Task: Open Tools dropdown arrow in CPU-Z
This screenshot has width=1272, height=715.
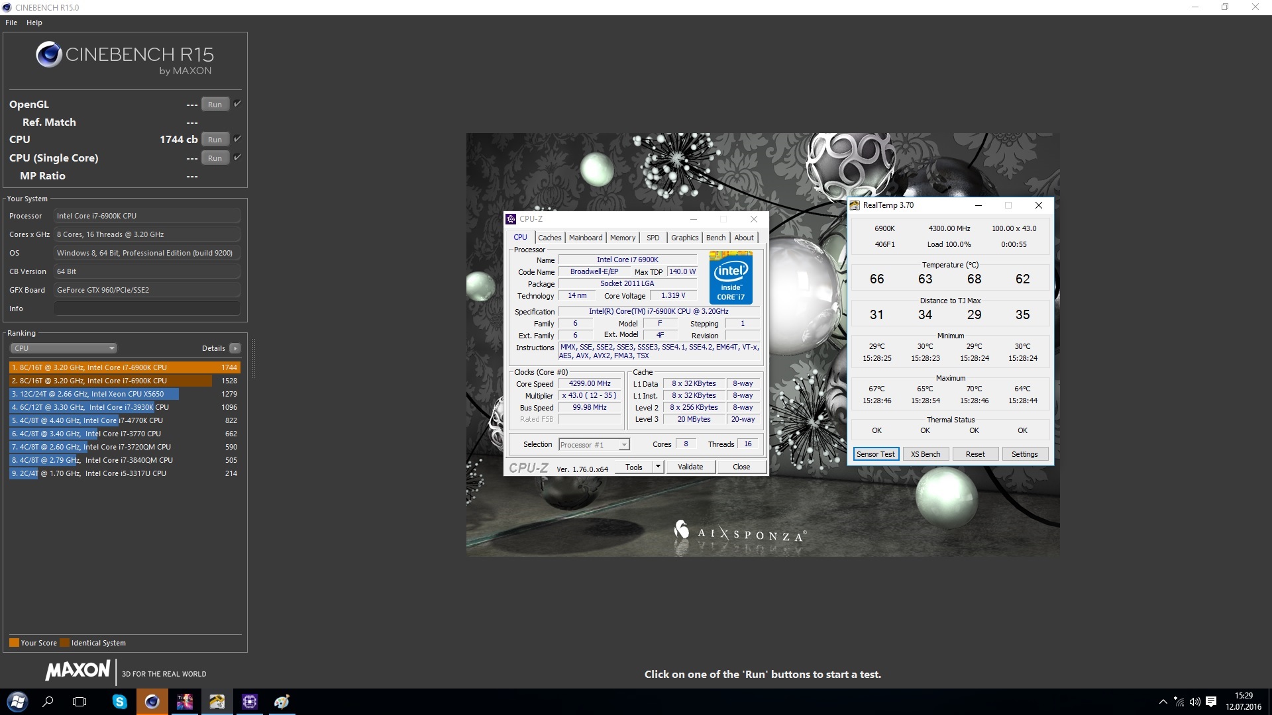Action: (658, 467)
